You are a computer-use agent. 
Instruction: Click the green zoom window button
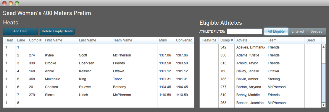17,3
